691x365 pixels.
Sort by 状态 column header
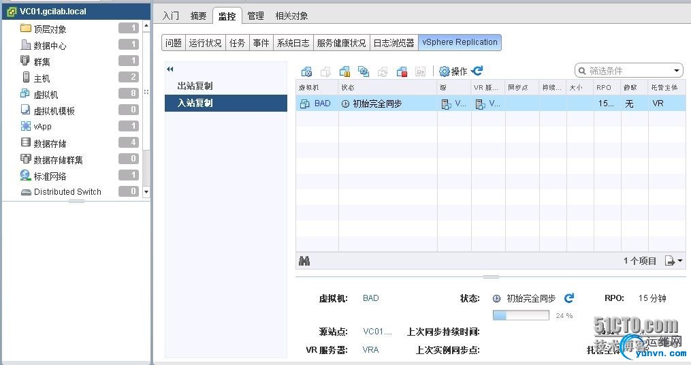pos(387,87)
